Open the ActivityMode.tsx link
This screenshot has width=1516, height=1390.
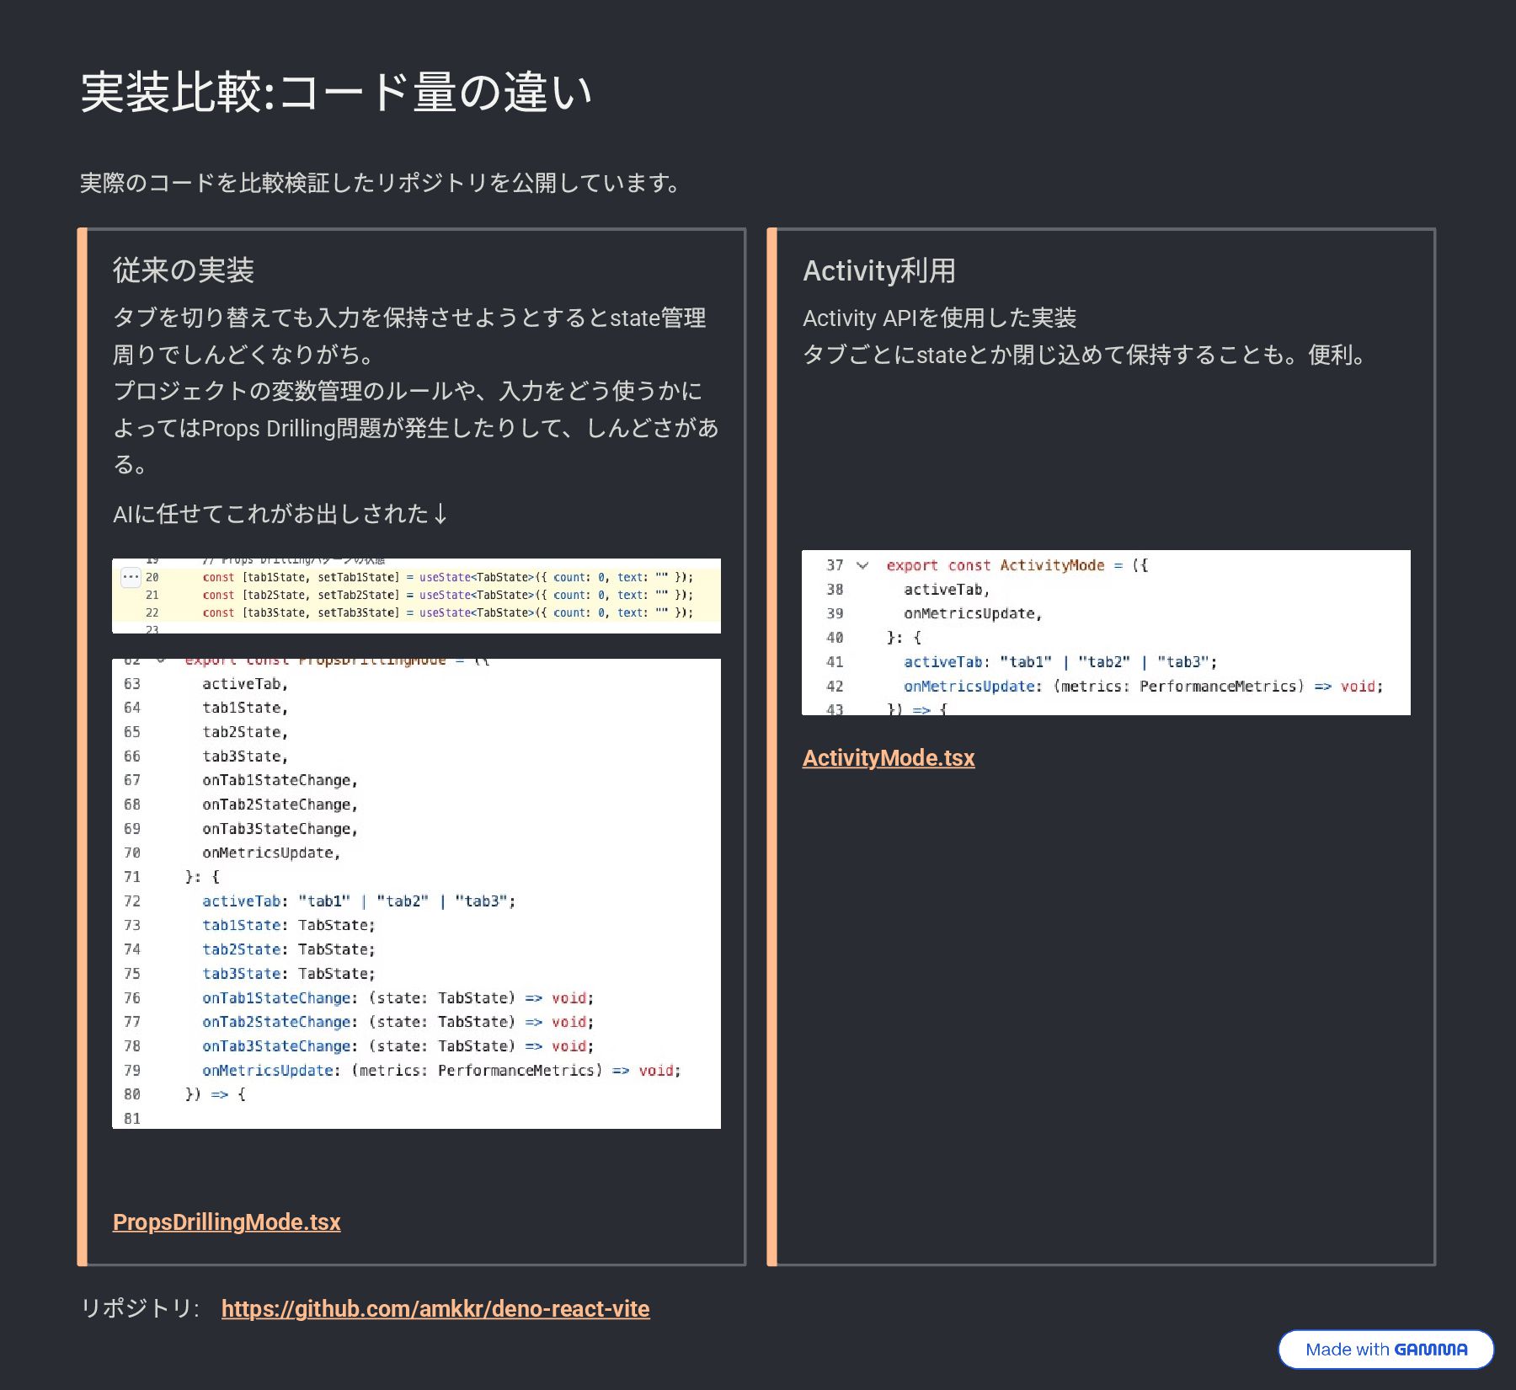[889, 758]
